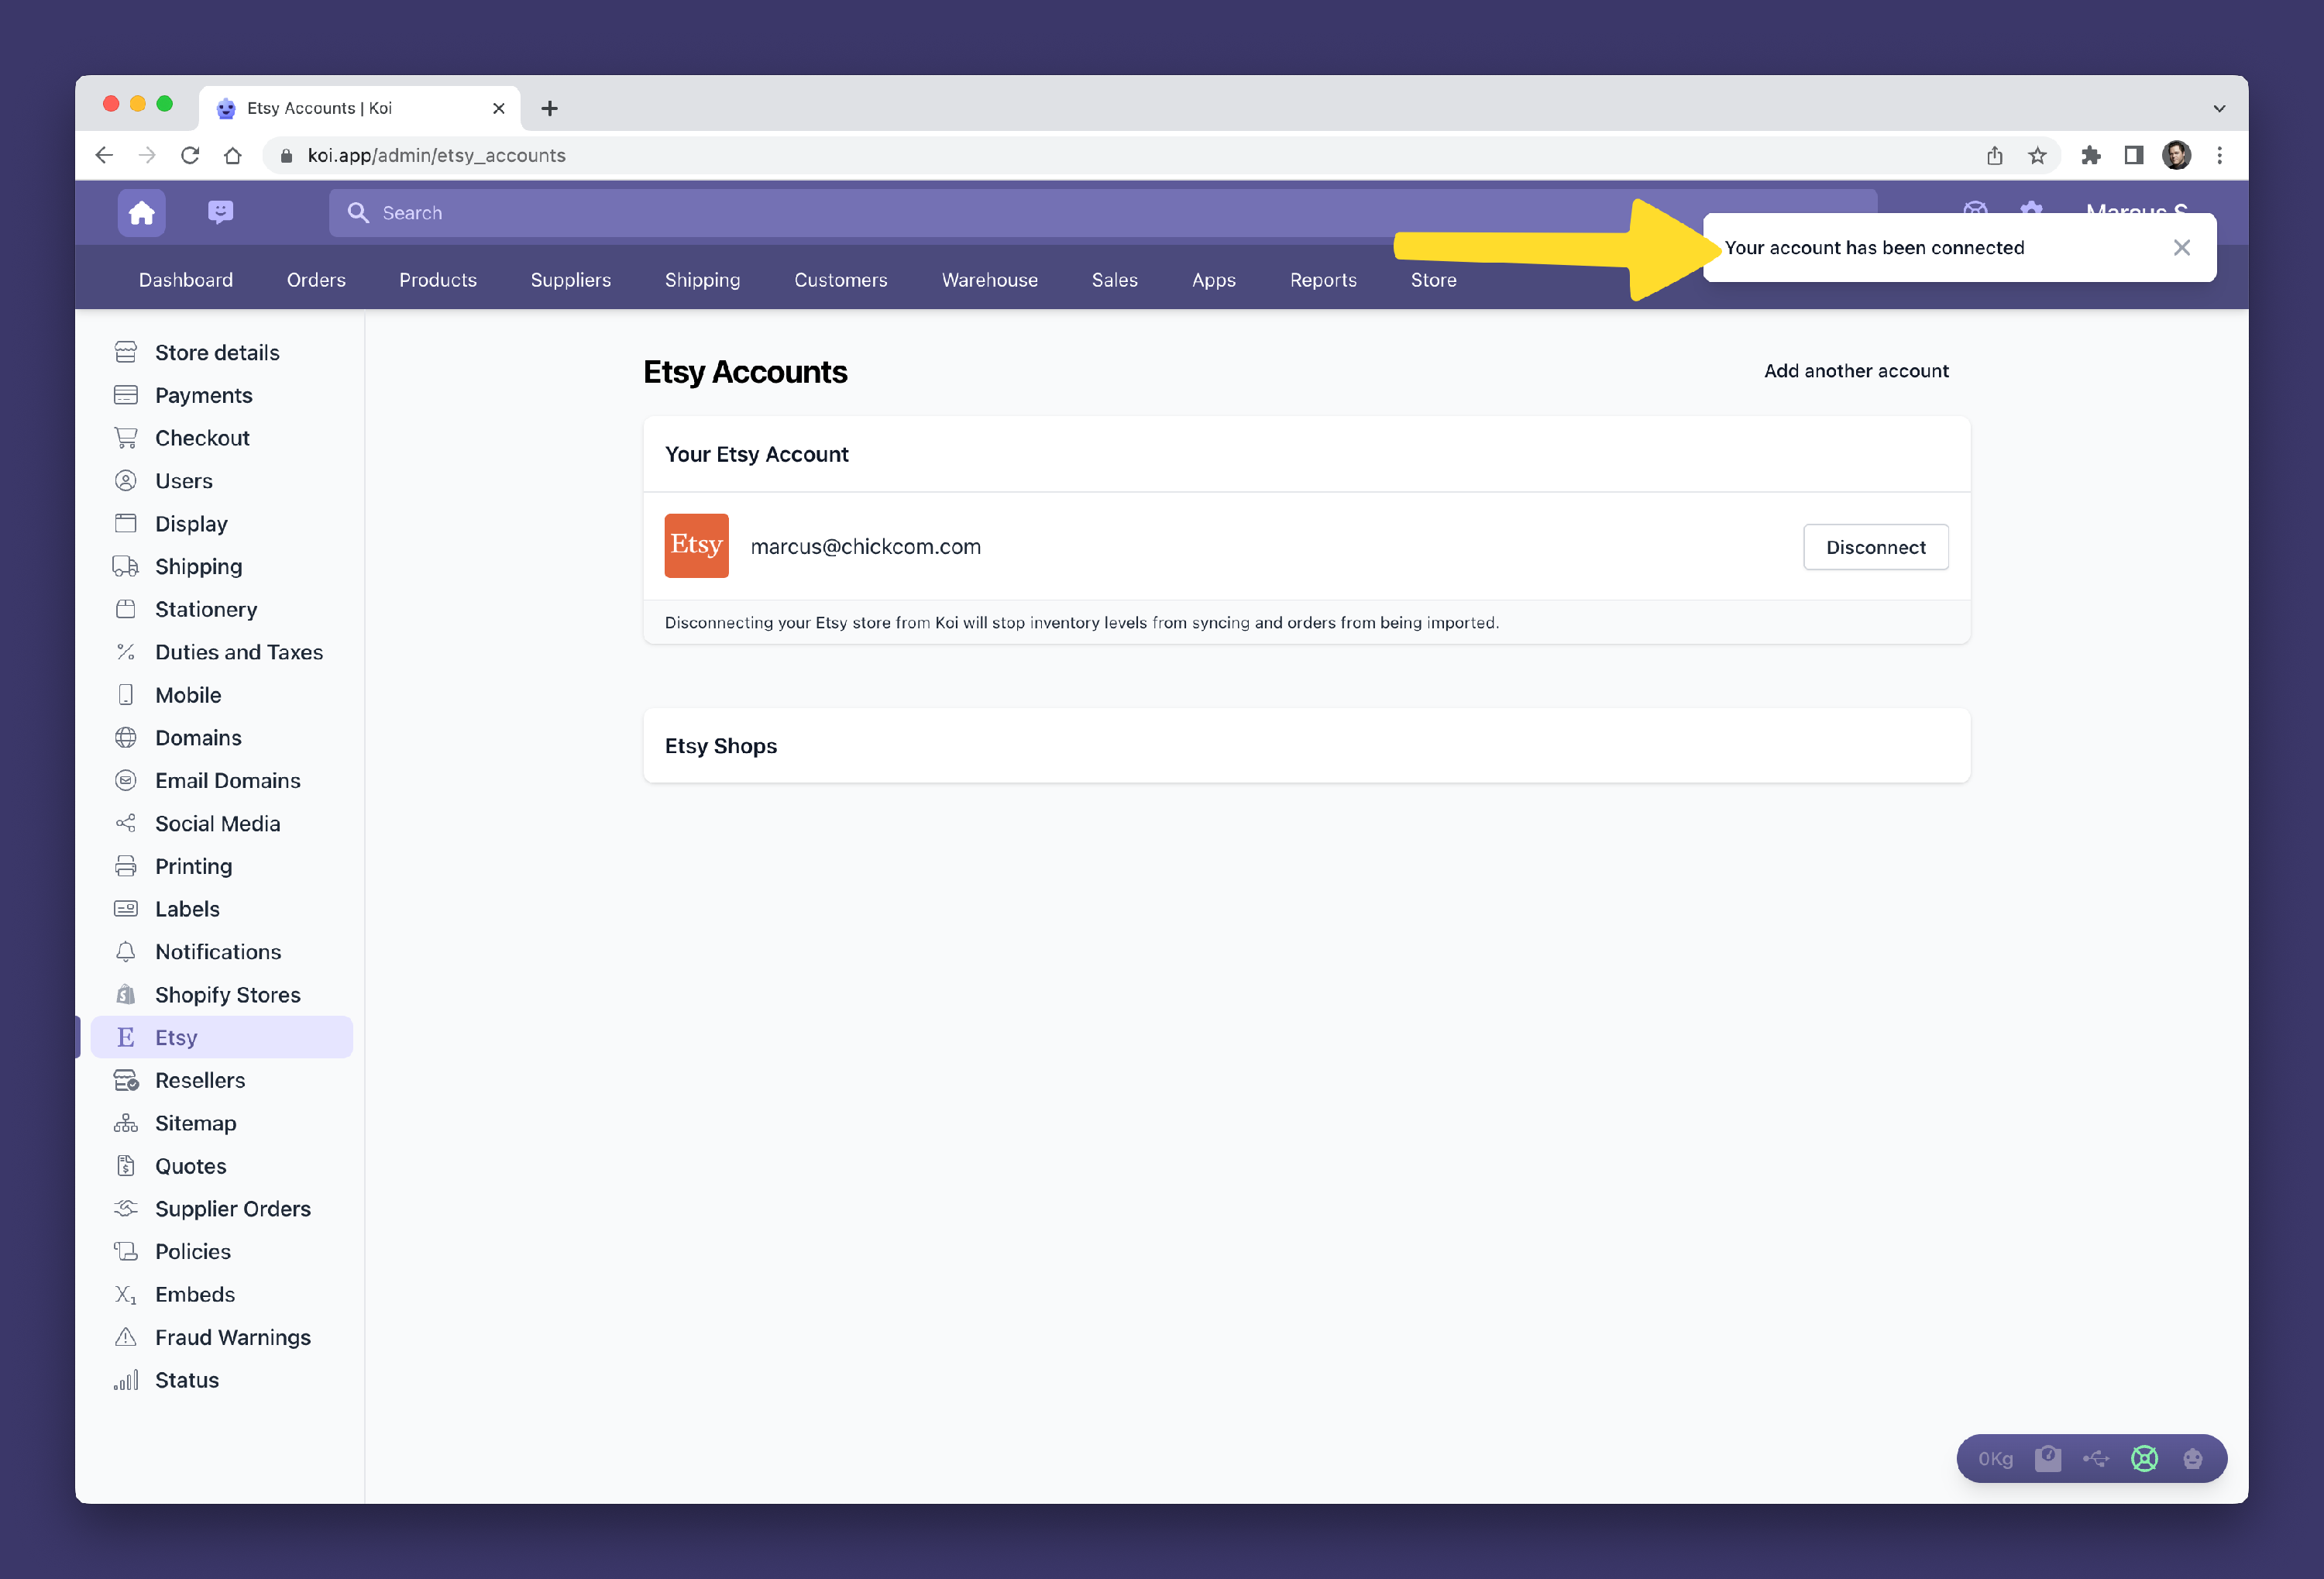This screenshot has height=1579, width=2324.
Task: Click the lifebuoy support icon bottom right
Action: 2144,1458
